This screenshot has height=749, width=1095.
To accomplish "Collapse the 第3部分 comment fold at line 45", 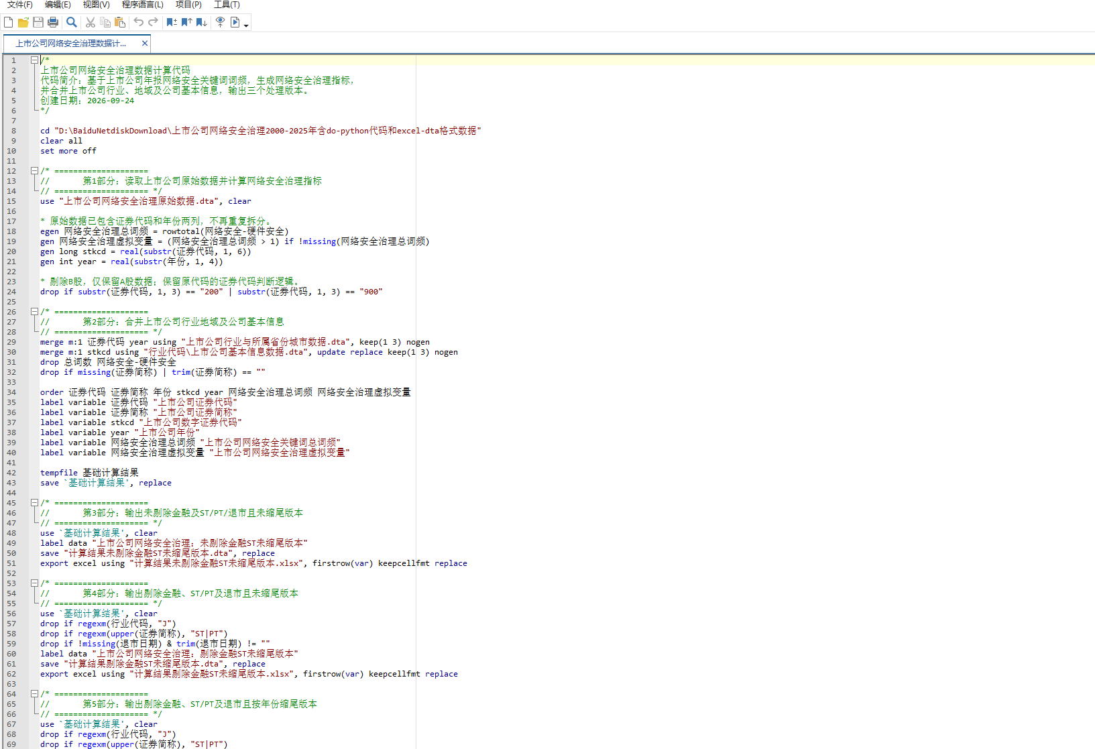I will (x=34, y=502).
